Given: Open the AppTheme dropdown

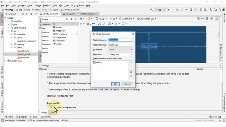Looking at the screenshot, I should click(x=127, y=19).
